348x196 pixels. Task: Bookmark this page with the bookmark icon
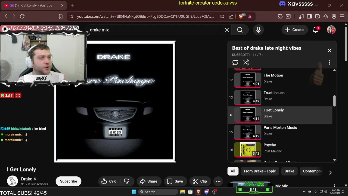pos(61,16)
